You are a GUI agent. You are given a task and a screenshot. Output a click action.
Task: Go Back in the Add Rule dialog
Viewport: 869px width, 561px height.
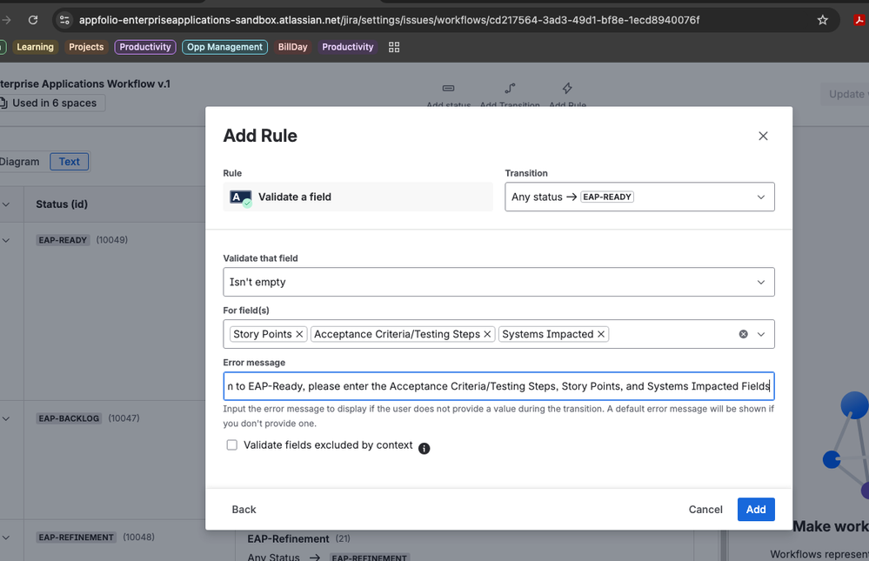pos(244,510)
